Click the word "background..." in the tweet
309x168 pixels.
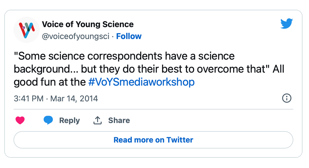[46, 69]
